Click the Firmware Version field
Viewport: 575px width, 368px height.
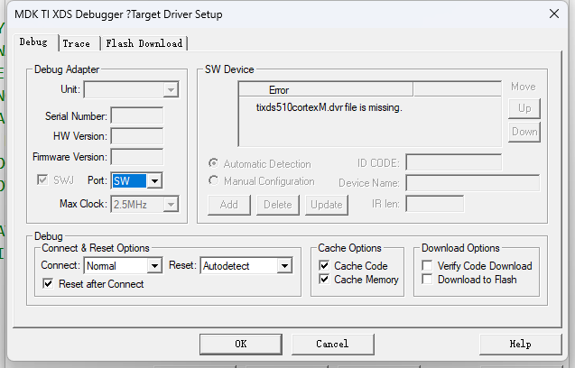(137, 157)
